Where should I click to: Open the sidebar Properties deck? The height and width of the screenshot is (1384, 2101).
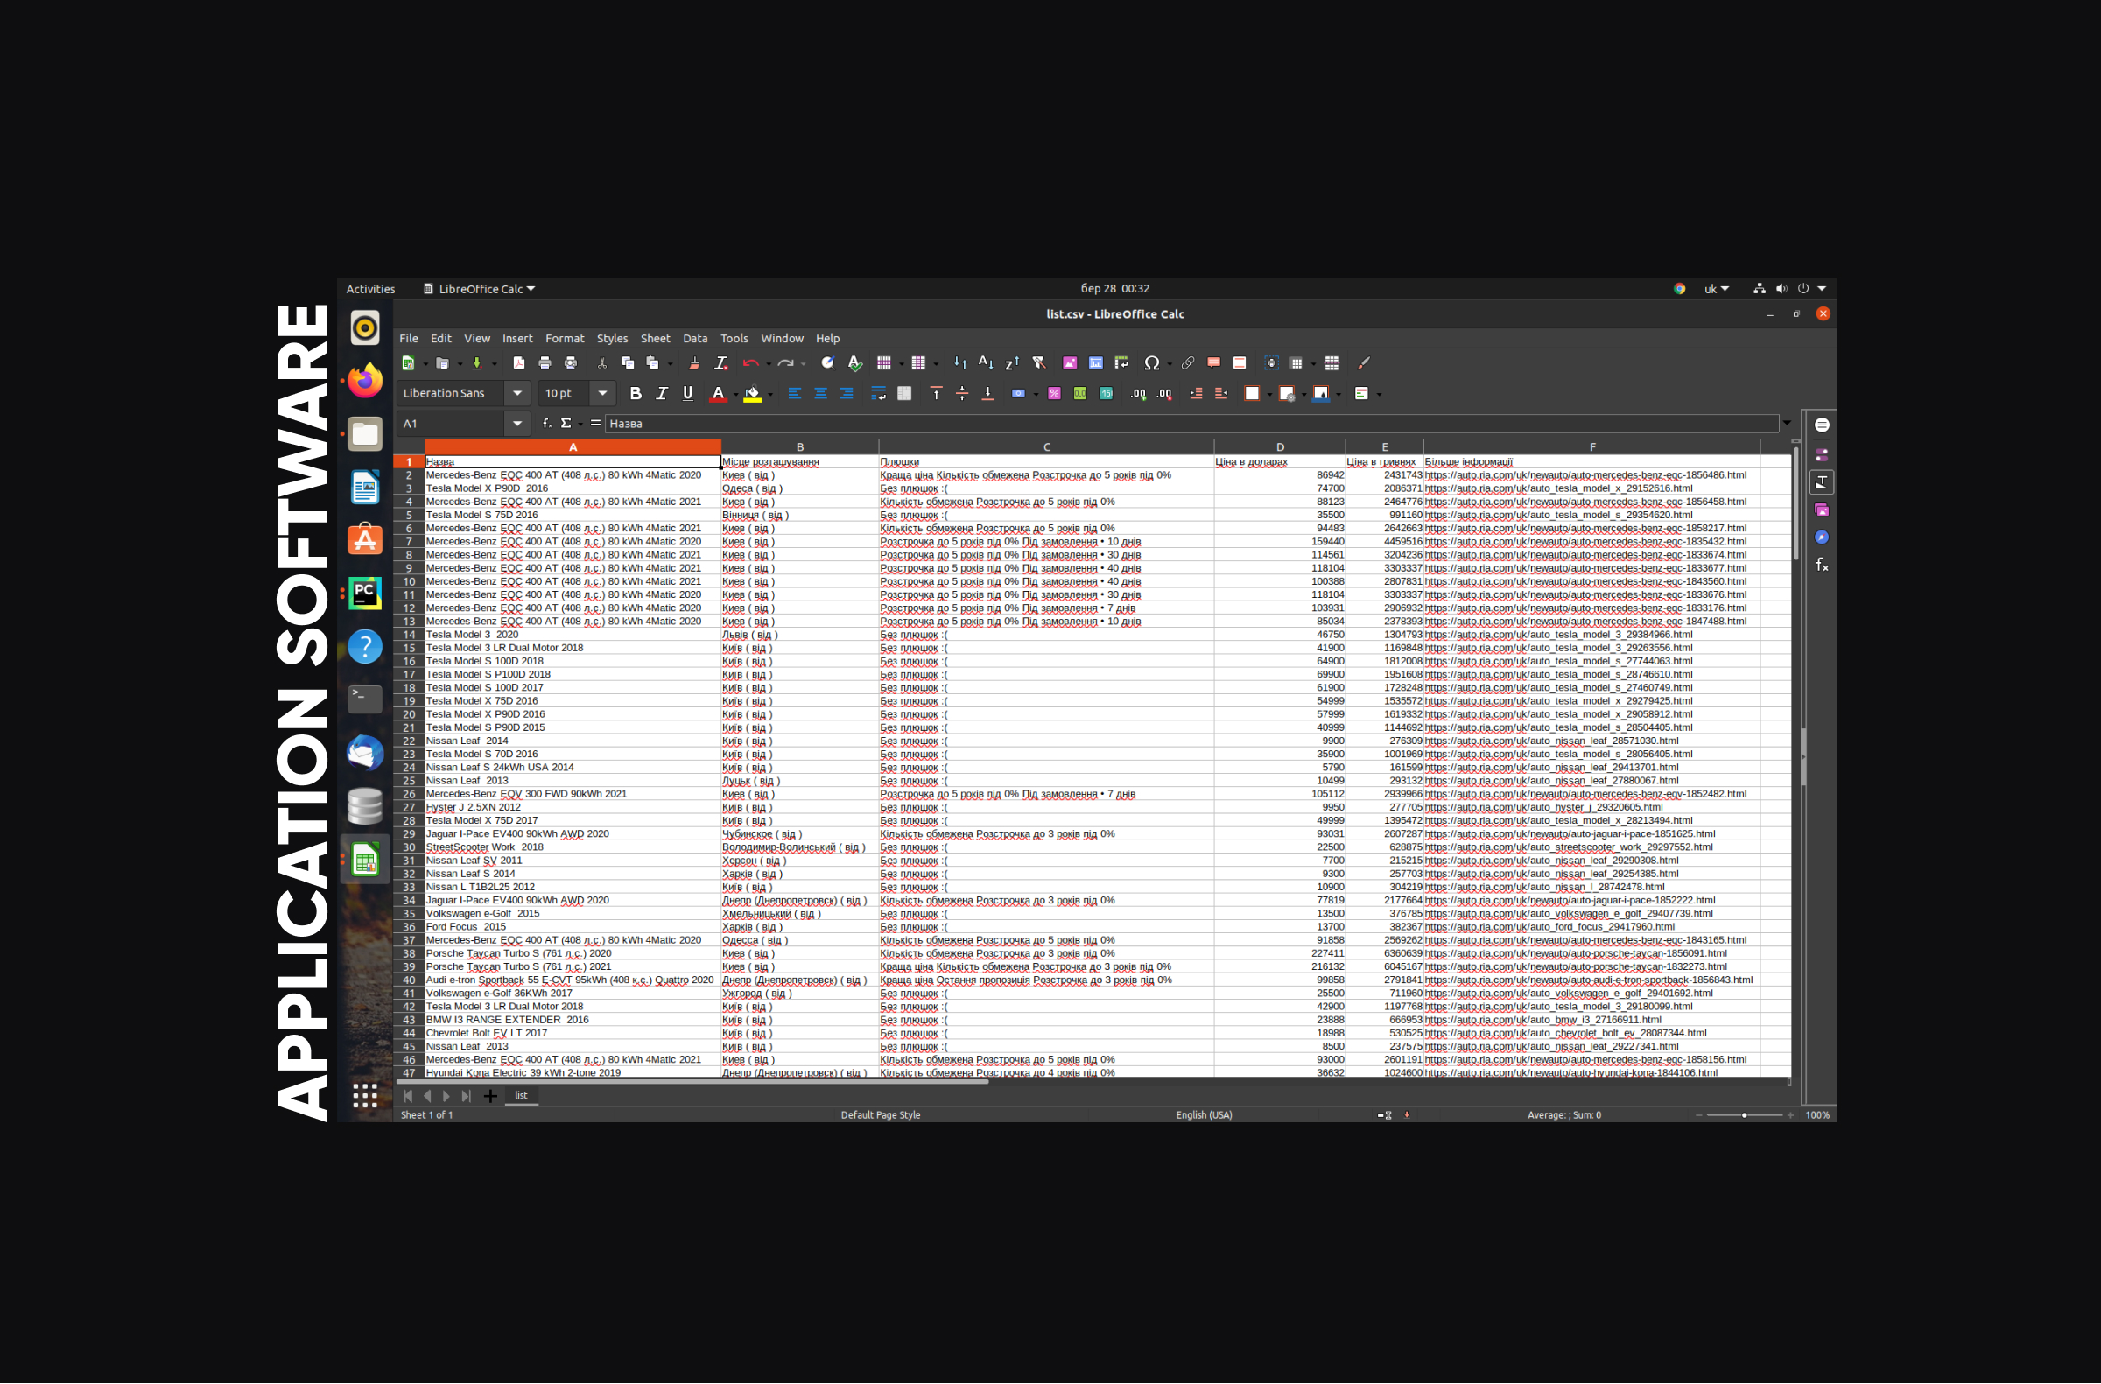click(x=1821, y=455)
